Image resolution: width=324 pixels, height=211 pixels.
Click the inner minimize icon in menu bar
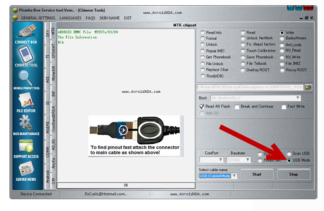point(301,18)
